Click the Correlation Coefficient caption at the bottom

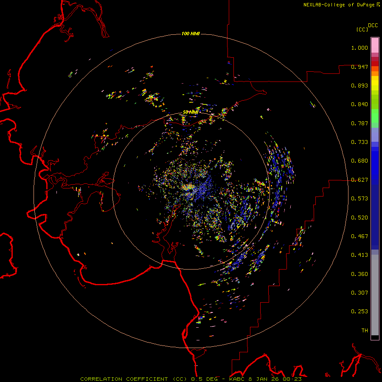(x=134, y=379)
